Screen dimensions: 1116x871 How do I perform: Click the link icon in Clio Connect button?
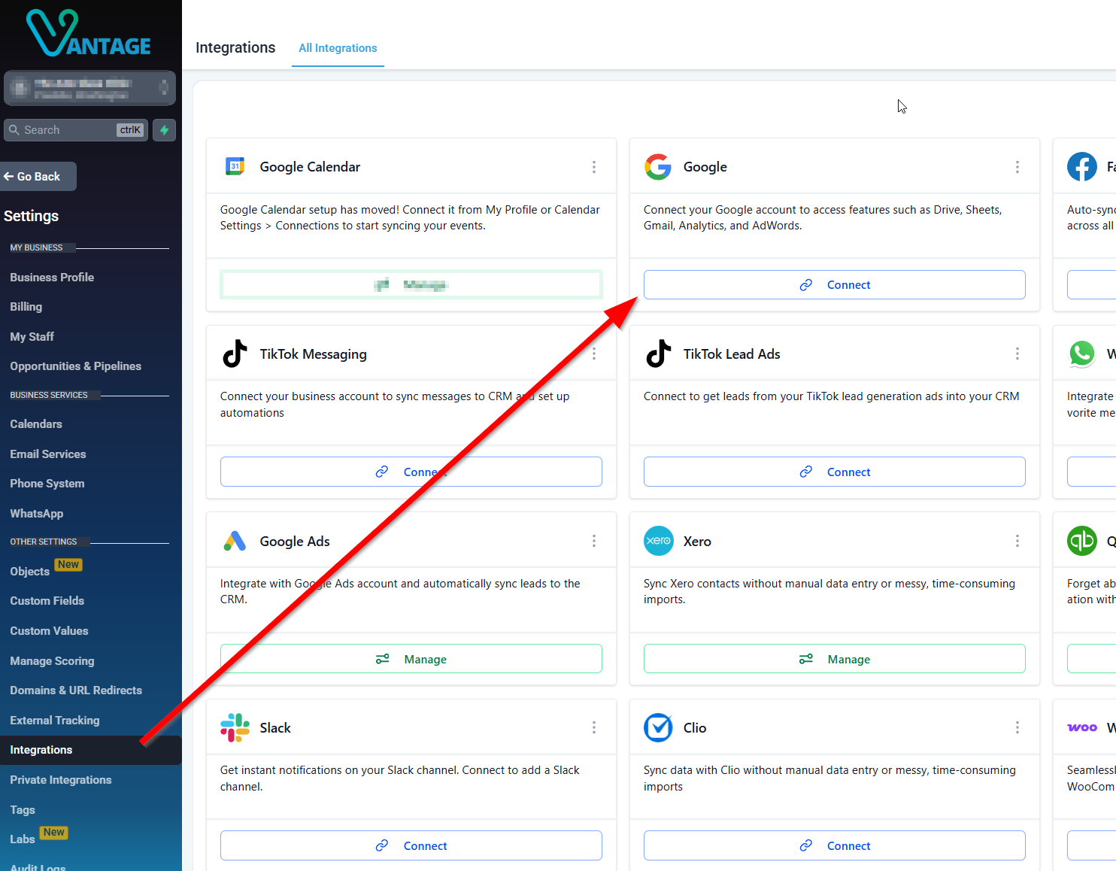806,845
